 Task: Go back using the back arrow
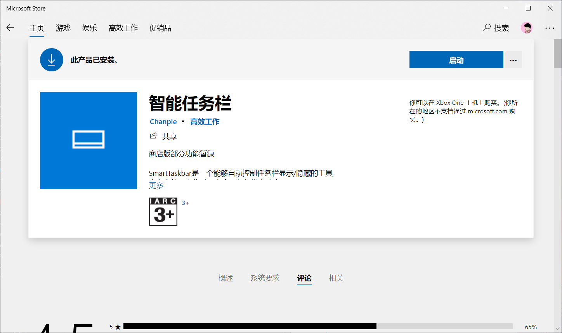(10, 28)
